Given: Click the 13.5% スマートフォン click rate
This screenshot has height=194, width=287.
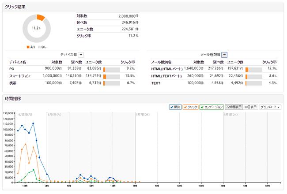Looking at the screenshot, I should [130, 76].
